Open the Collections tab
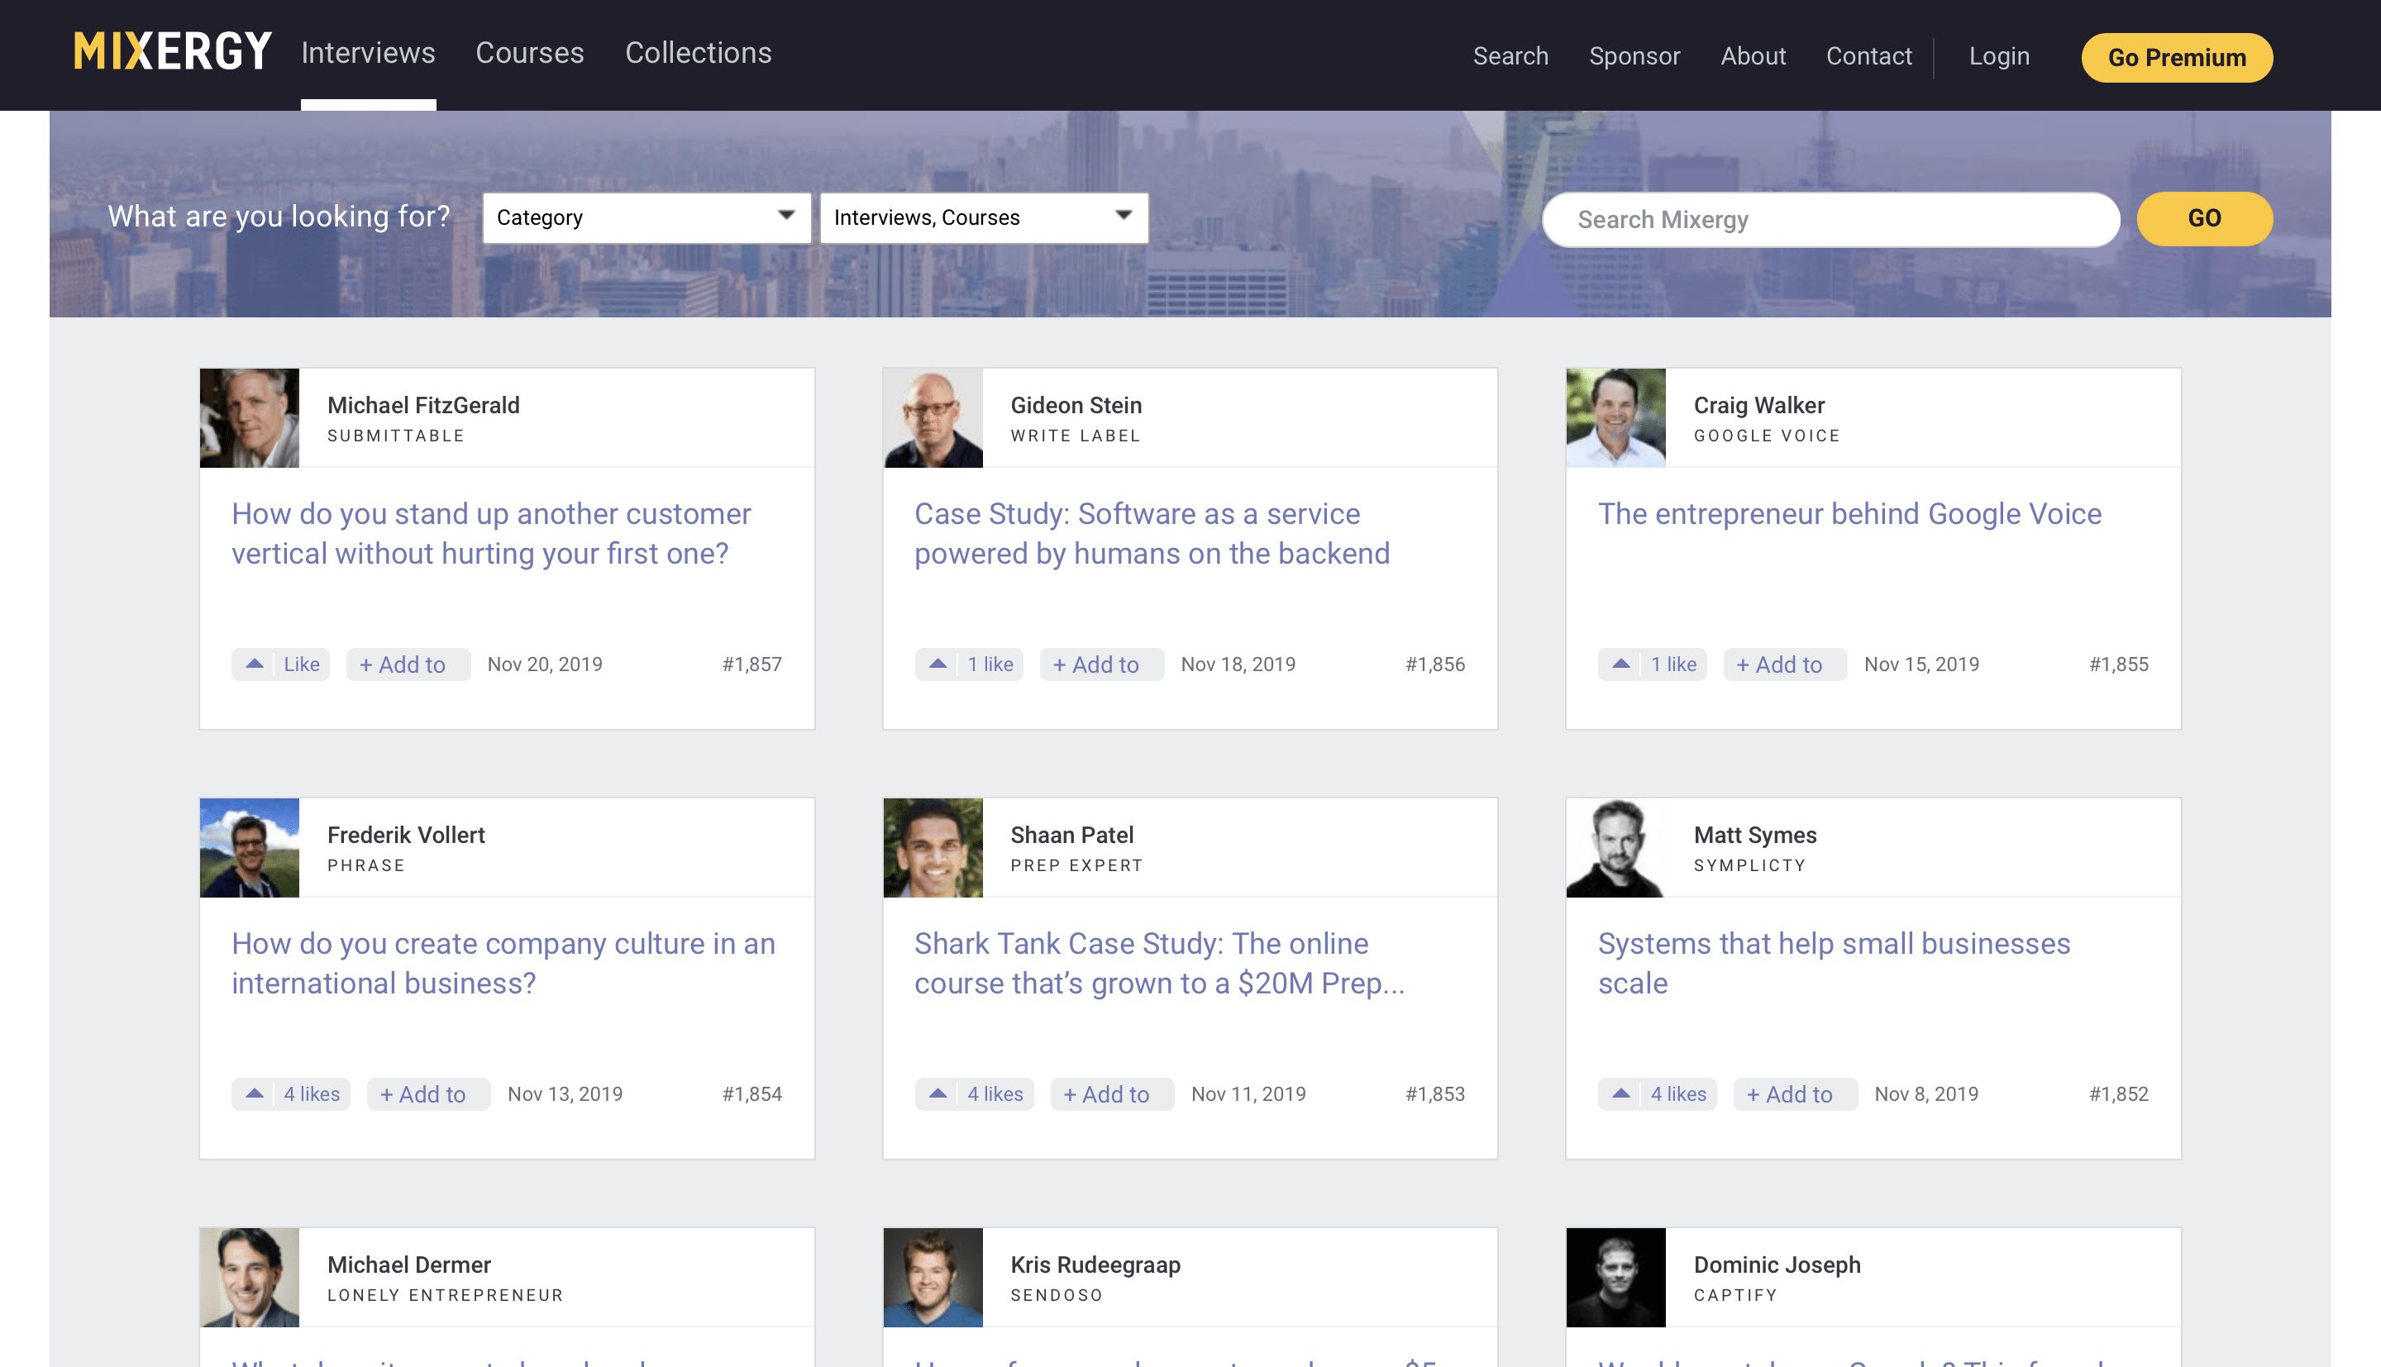Image resolution: width=2381 pixels, height=1367 pixels. (x=699, y=54)
